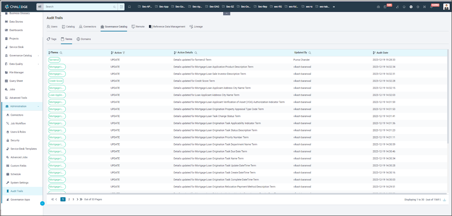Go to page 3 of audit trails

pyautogui.click(x=73, y=199)
